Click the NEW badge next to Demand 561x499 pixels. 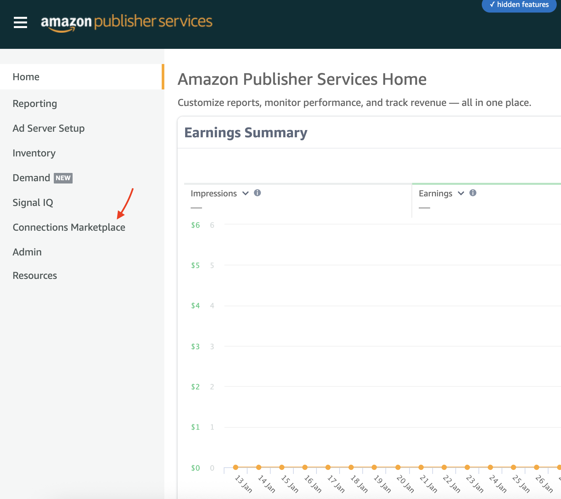click(63, 178)
